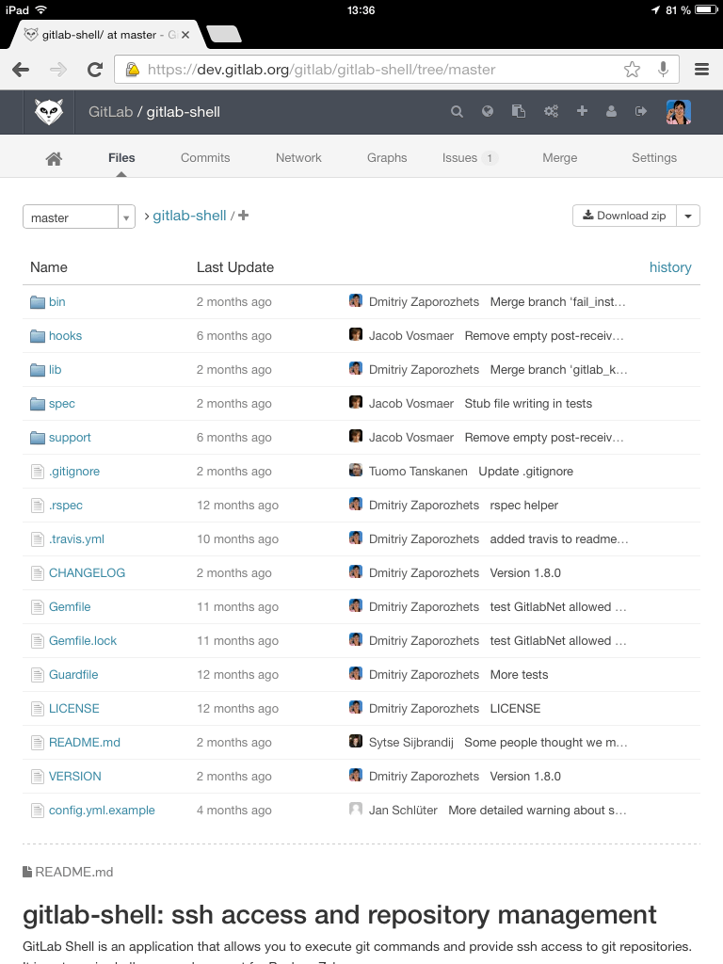Viewport: 723px width, 964px height.
Task: Click the CHANGELOG file icon
Action: click(x=38, y=573)
